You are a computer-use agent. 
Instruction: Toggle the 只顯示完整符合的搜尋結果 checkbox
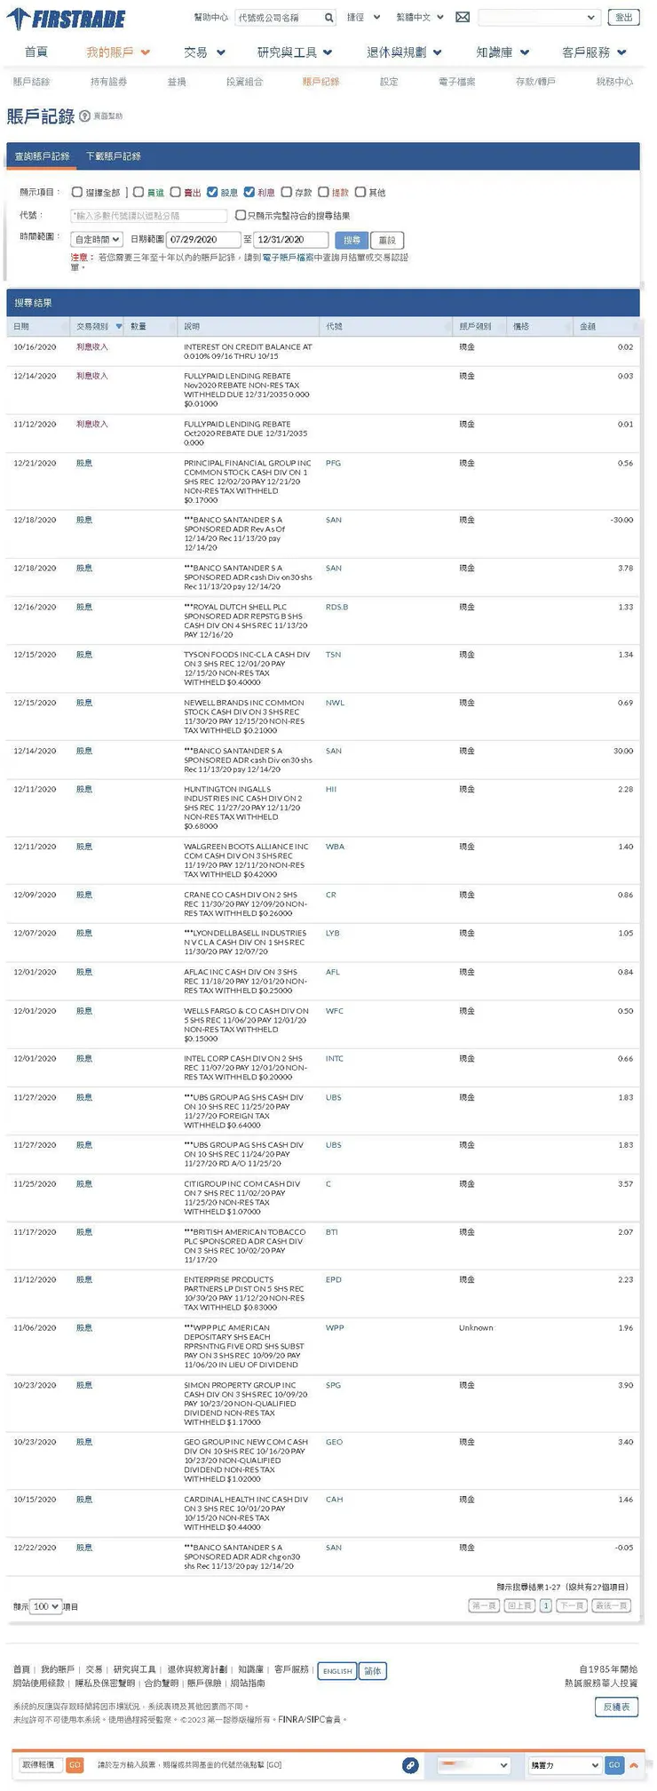tap(241, 215)
